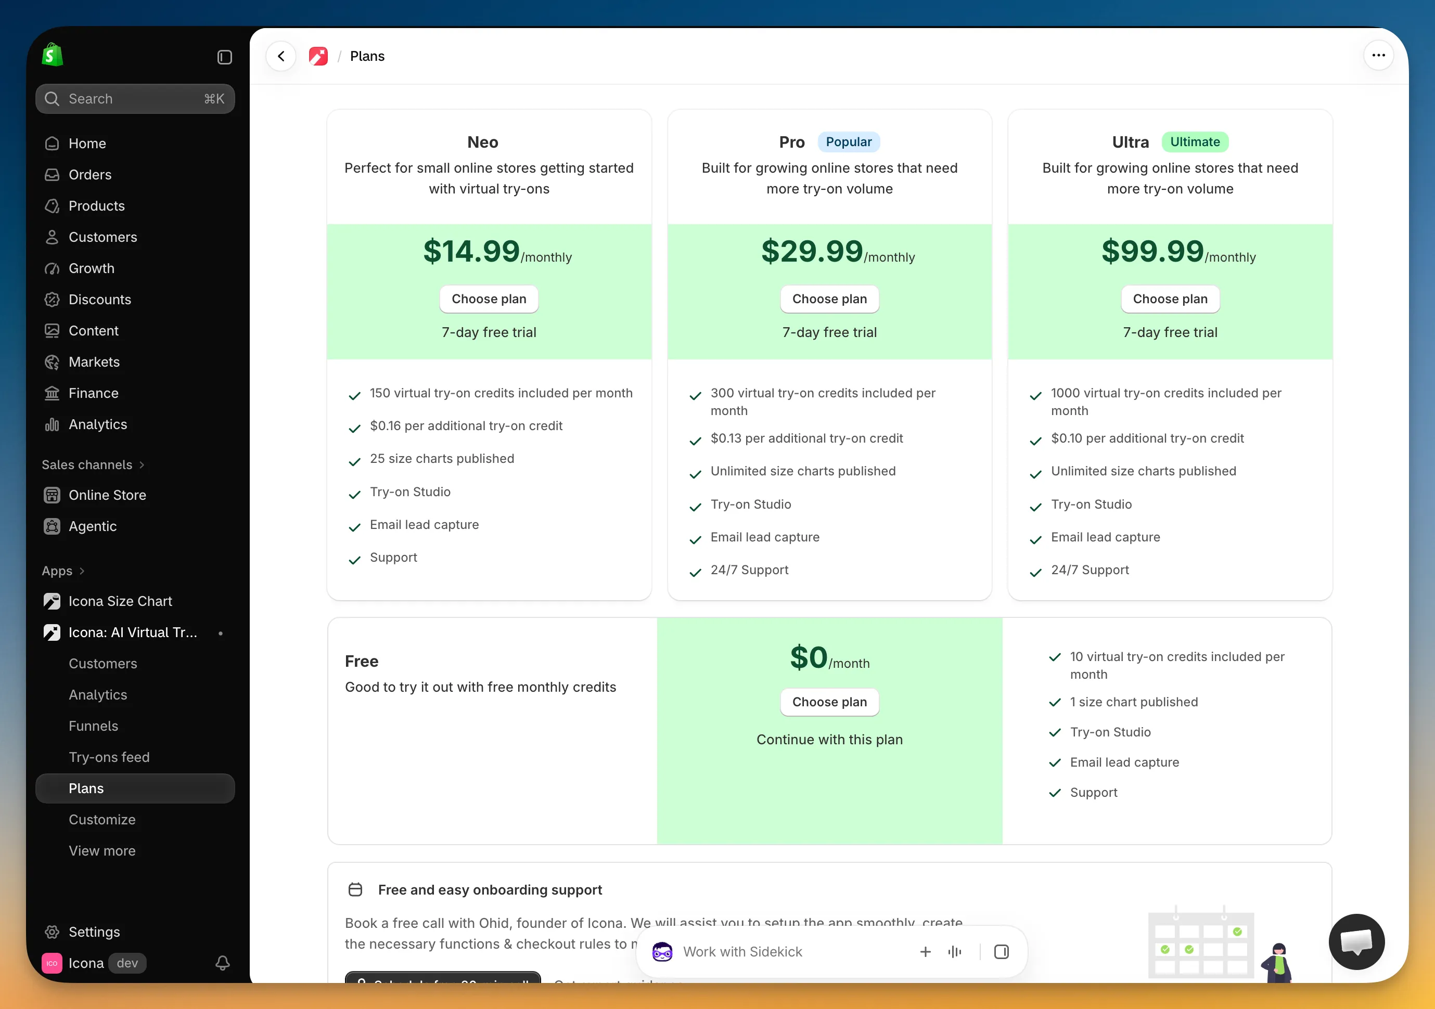1435x1009 pixels.
Task: Expand the Apps section
Action: 63,571
